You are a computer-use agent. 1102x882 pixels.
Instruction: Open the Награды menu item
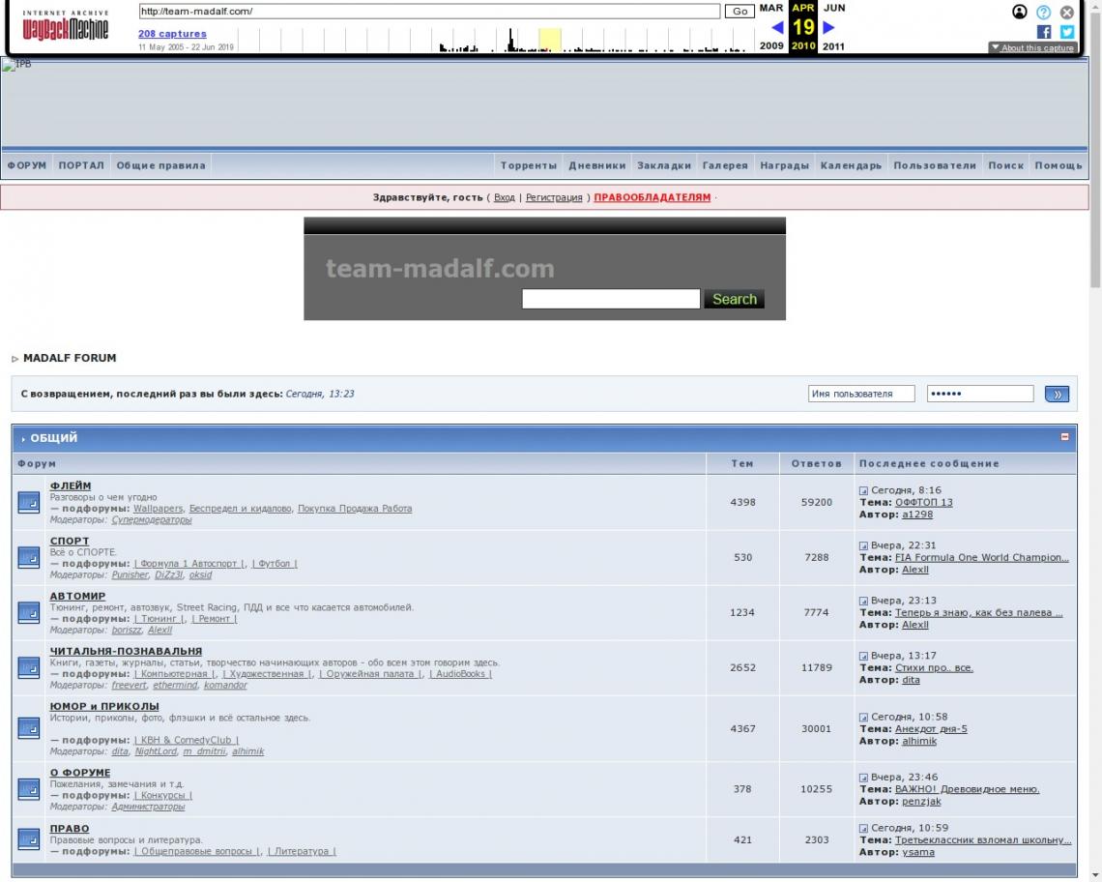coord(784,165)
